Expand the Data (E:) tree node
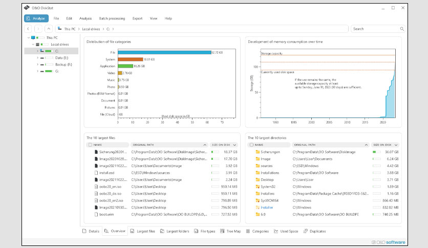Viewport: 428px width, 248px height. (x=37, y=57)
